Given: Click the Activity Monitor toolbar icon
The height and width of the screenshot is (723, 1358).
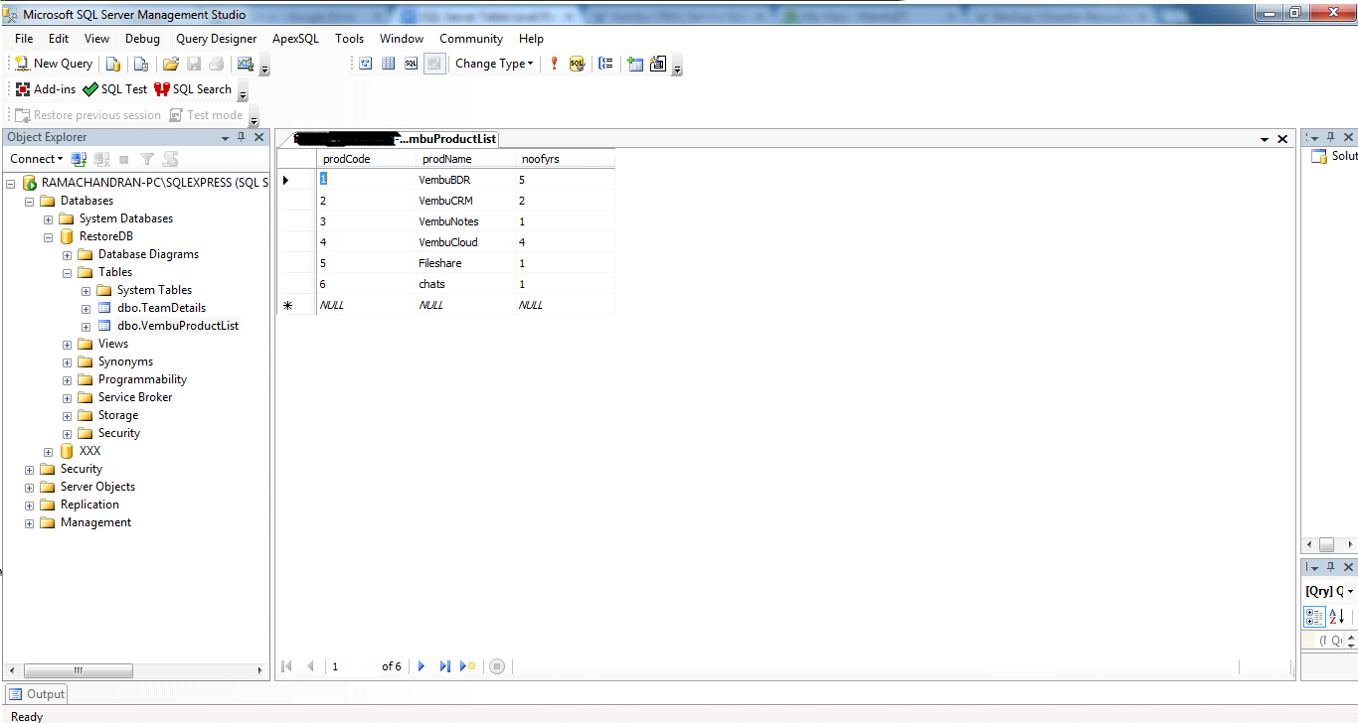Looking at the screenshot, I should (x=245, y=64).
